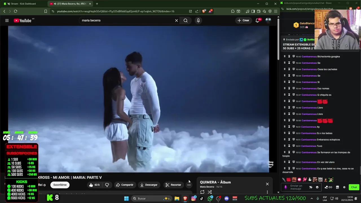The height and width of the screenshot is (203, 361).
Task: Open more actions three-dot menu below video
Action: coord(189,185)
